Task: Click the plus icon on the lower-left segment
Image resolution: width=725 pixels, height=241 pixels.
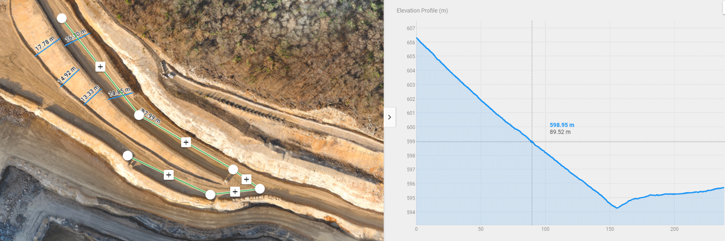Action: [x=169, y=175]
